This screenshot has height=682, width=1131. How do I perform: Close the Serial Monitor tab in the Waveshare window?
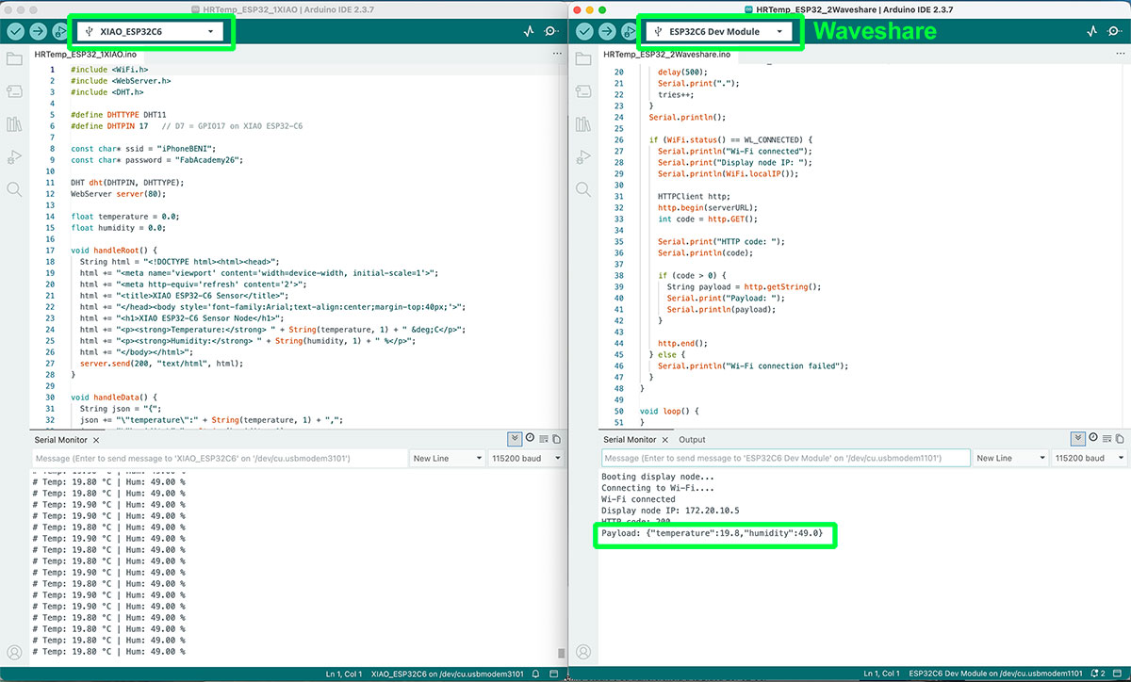(665, 440)
